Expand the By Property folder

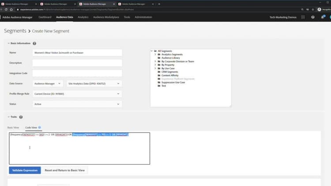[x=155, y=65]
